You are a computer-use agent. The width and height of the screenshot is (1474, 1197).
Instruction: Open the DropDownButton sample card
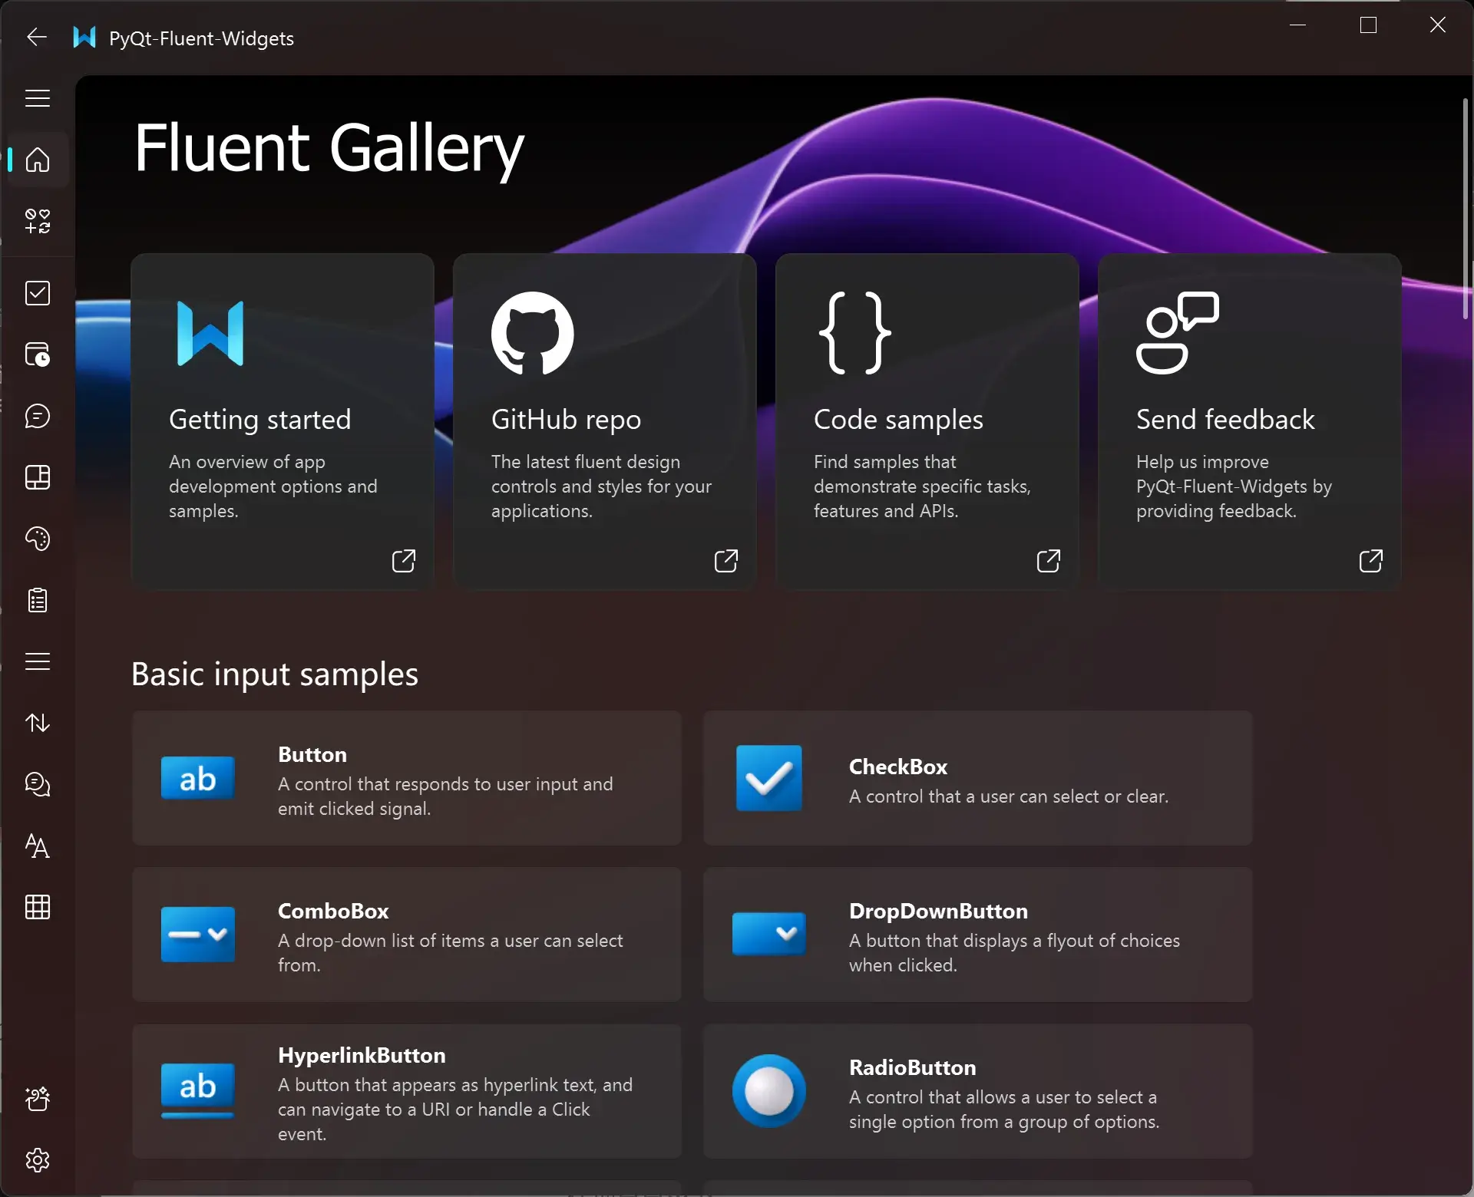click(977, 935)
